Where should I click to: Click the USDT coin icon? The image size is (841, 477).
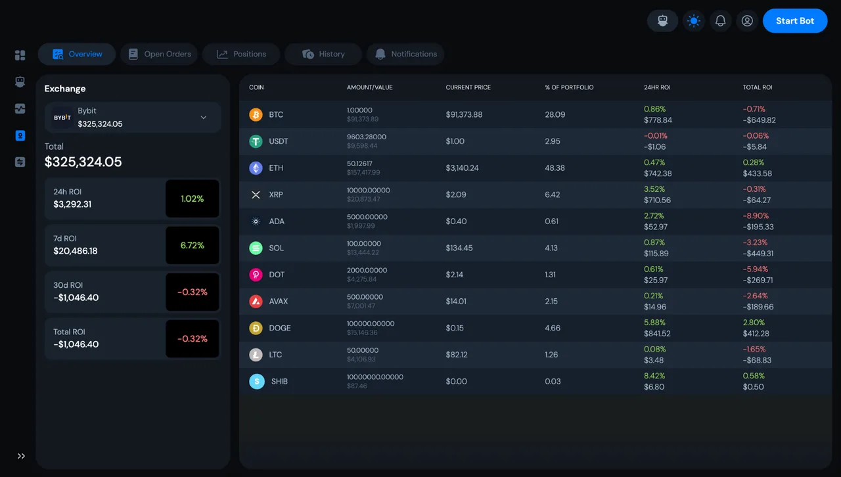pyautogui.click(x=256, y=141)
